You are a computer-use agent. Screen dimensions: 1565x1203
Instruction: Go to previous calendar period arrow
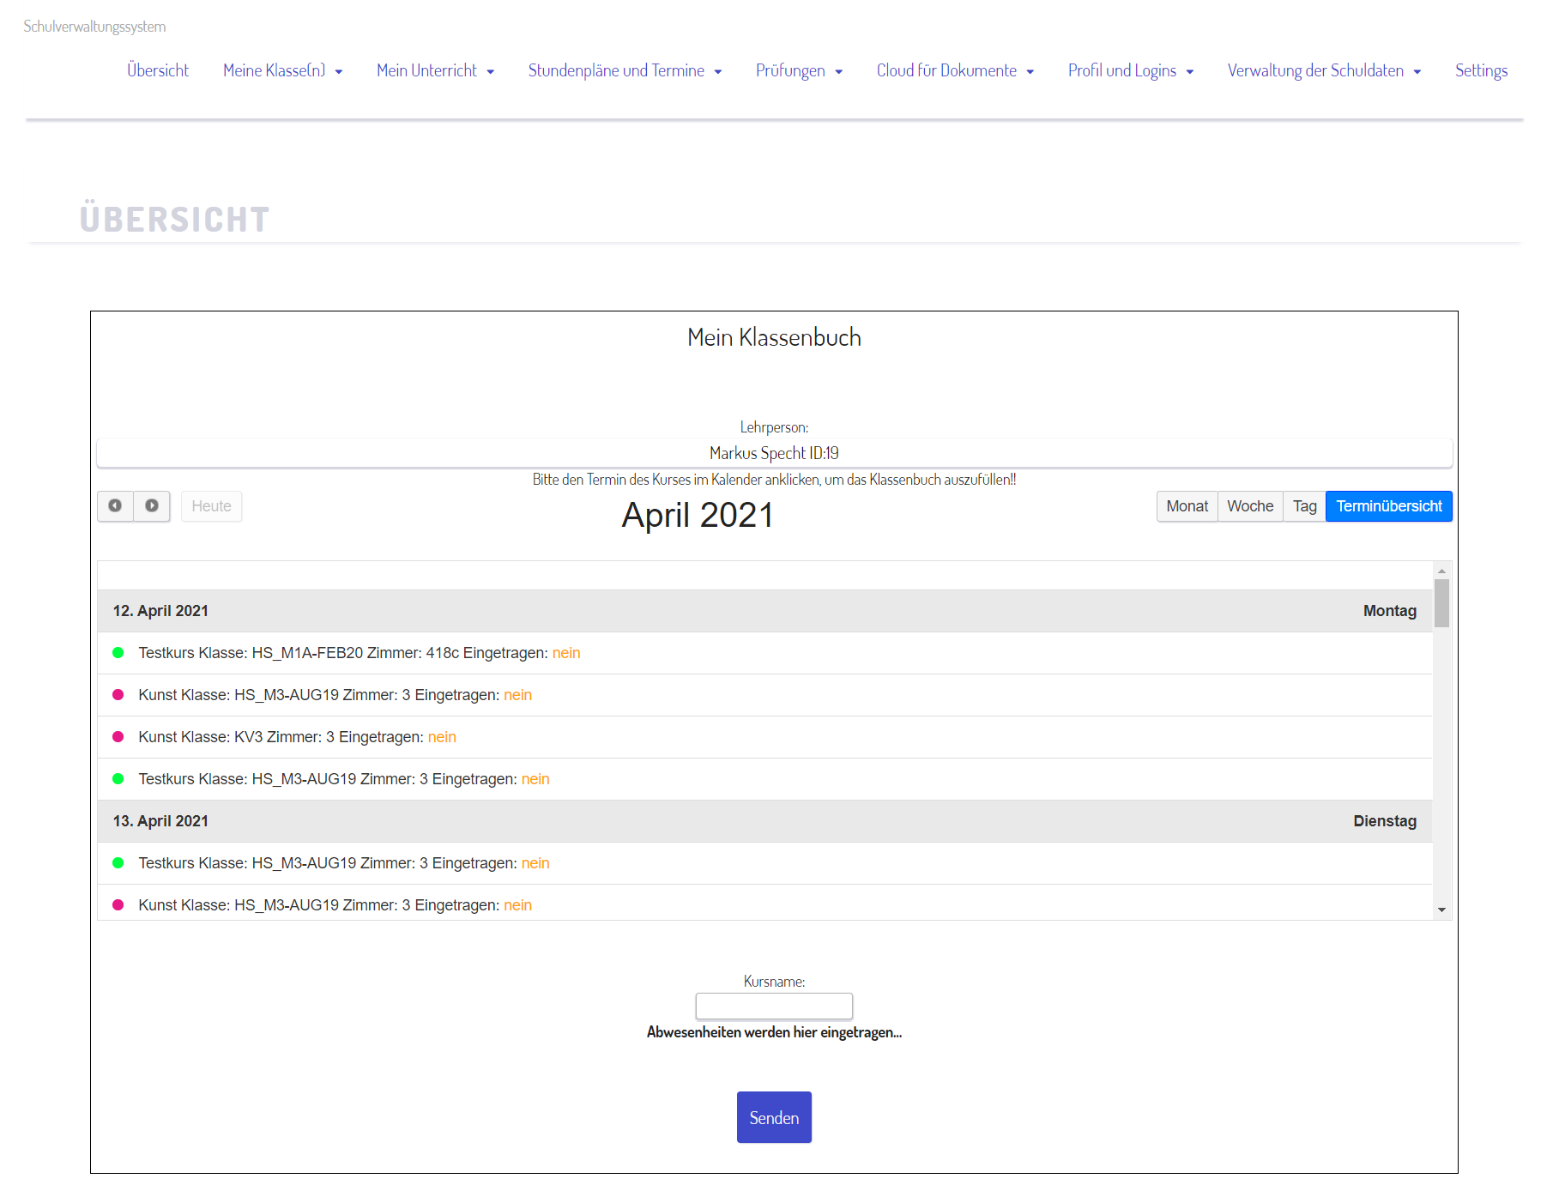115,506
